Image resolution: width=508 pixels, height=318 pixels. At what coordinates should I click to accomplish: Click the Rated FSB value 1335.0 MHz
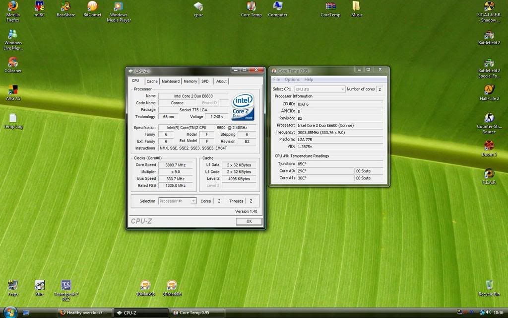tap(175, 186)
